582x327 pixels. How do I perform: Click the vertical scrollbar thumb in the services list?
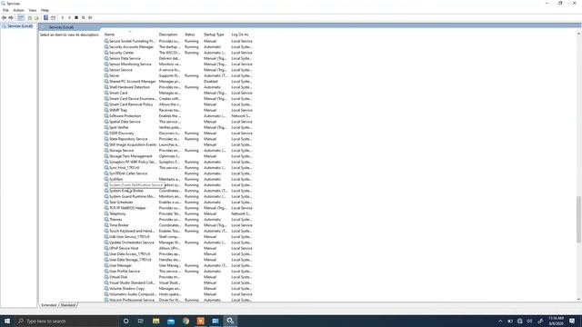(578, 220)
